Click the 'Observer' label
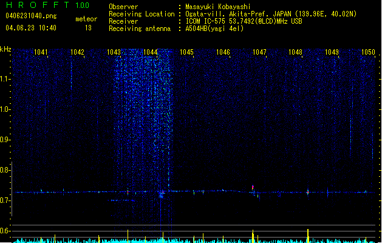The width and height of the screenshot is (382, 243). (123, 7)
